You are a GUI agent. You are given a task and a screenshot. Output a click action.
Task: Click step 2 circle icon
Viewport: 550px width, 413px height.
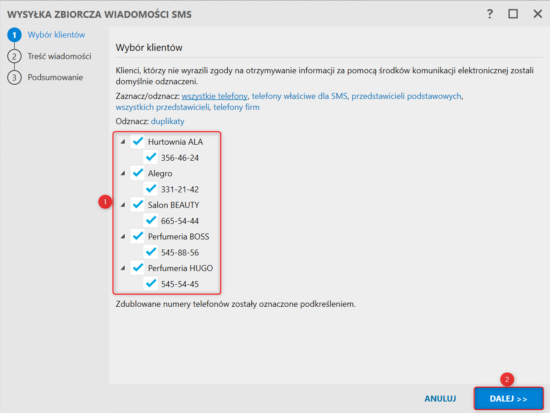coord(14,56)
